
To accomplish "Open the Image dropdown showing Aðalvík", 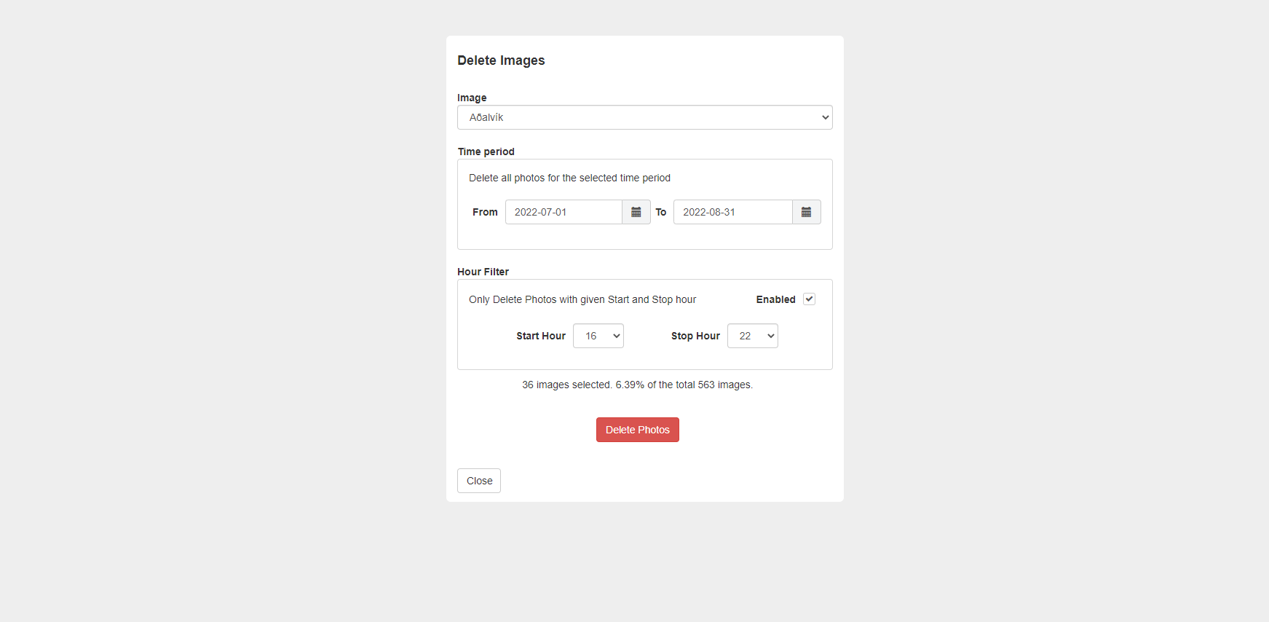I will coord(645,117).
